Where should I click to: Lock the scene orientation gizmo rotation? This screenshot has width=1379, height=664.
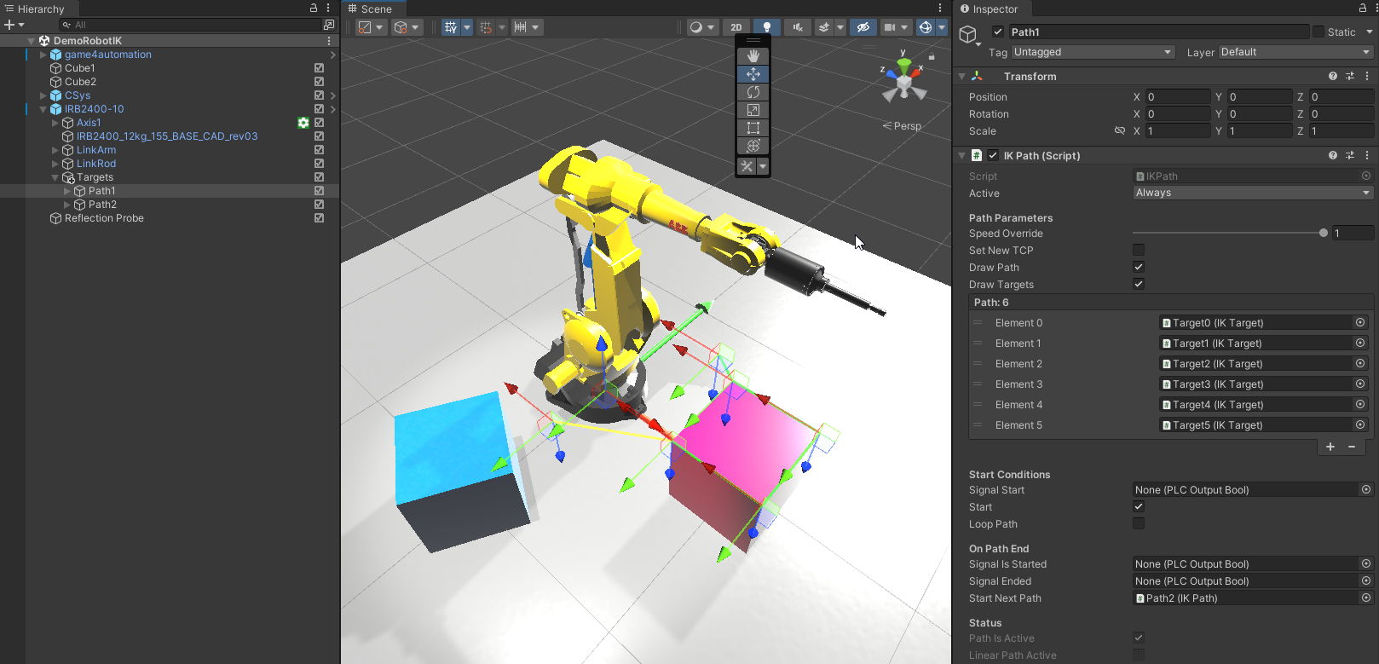point(932,57)
